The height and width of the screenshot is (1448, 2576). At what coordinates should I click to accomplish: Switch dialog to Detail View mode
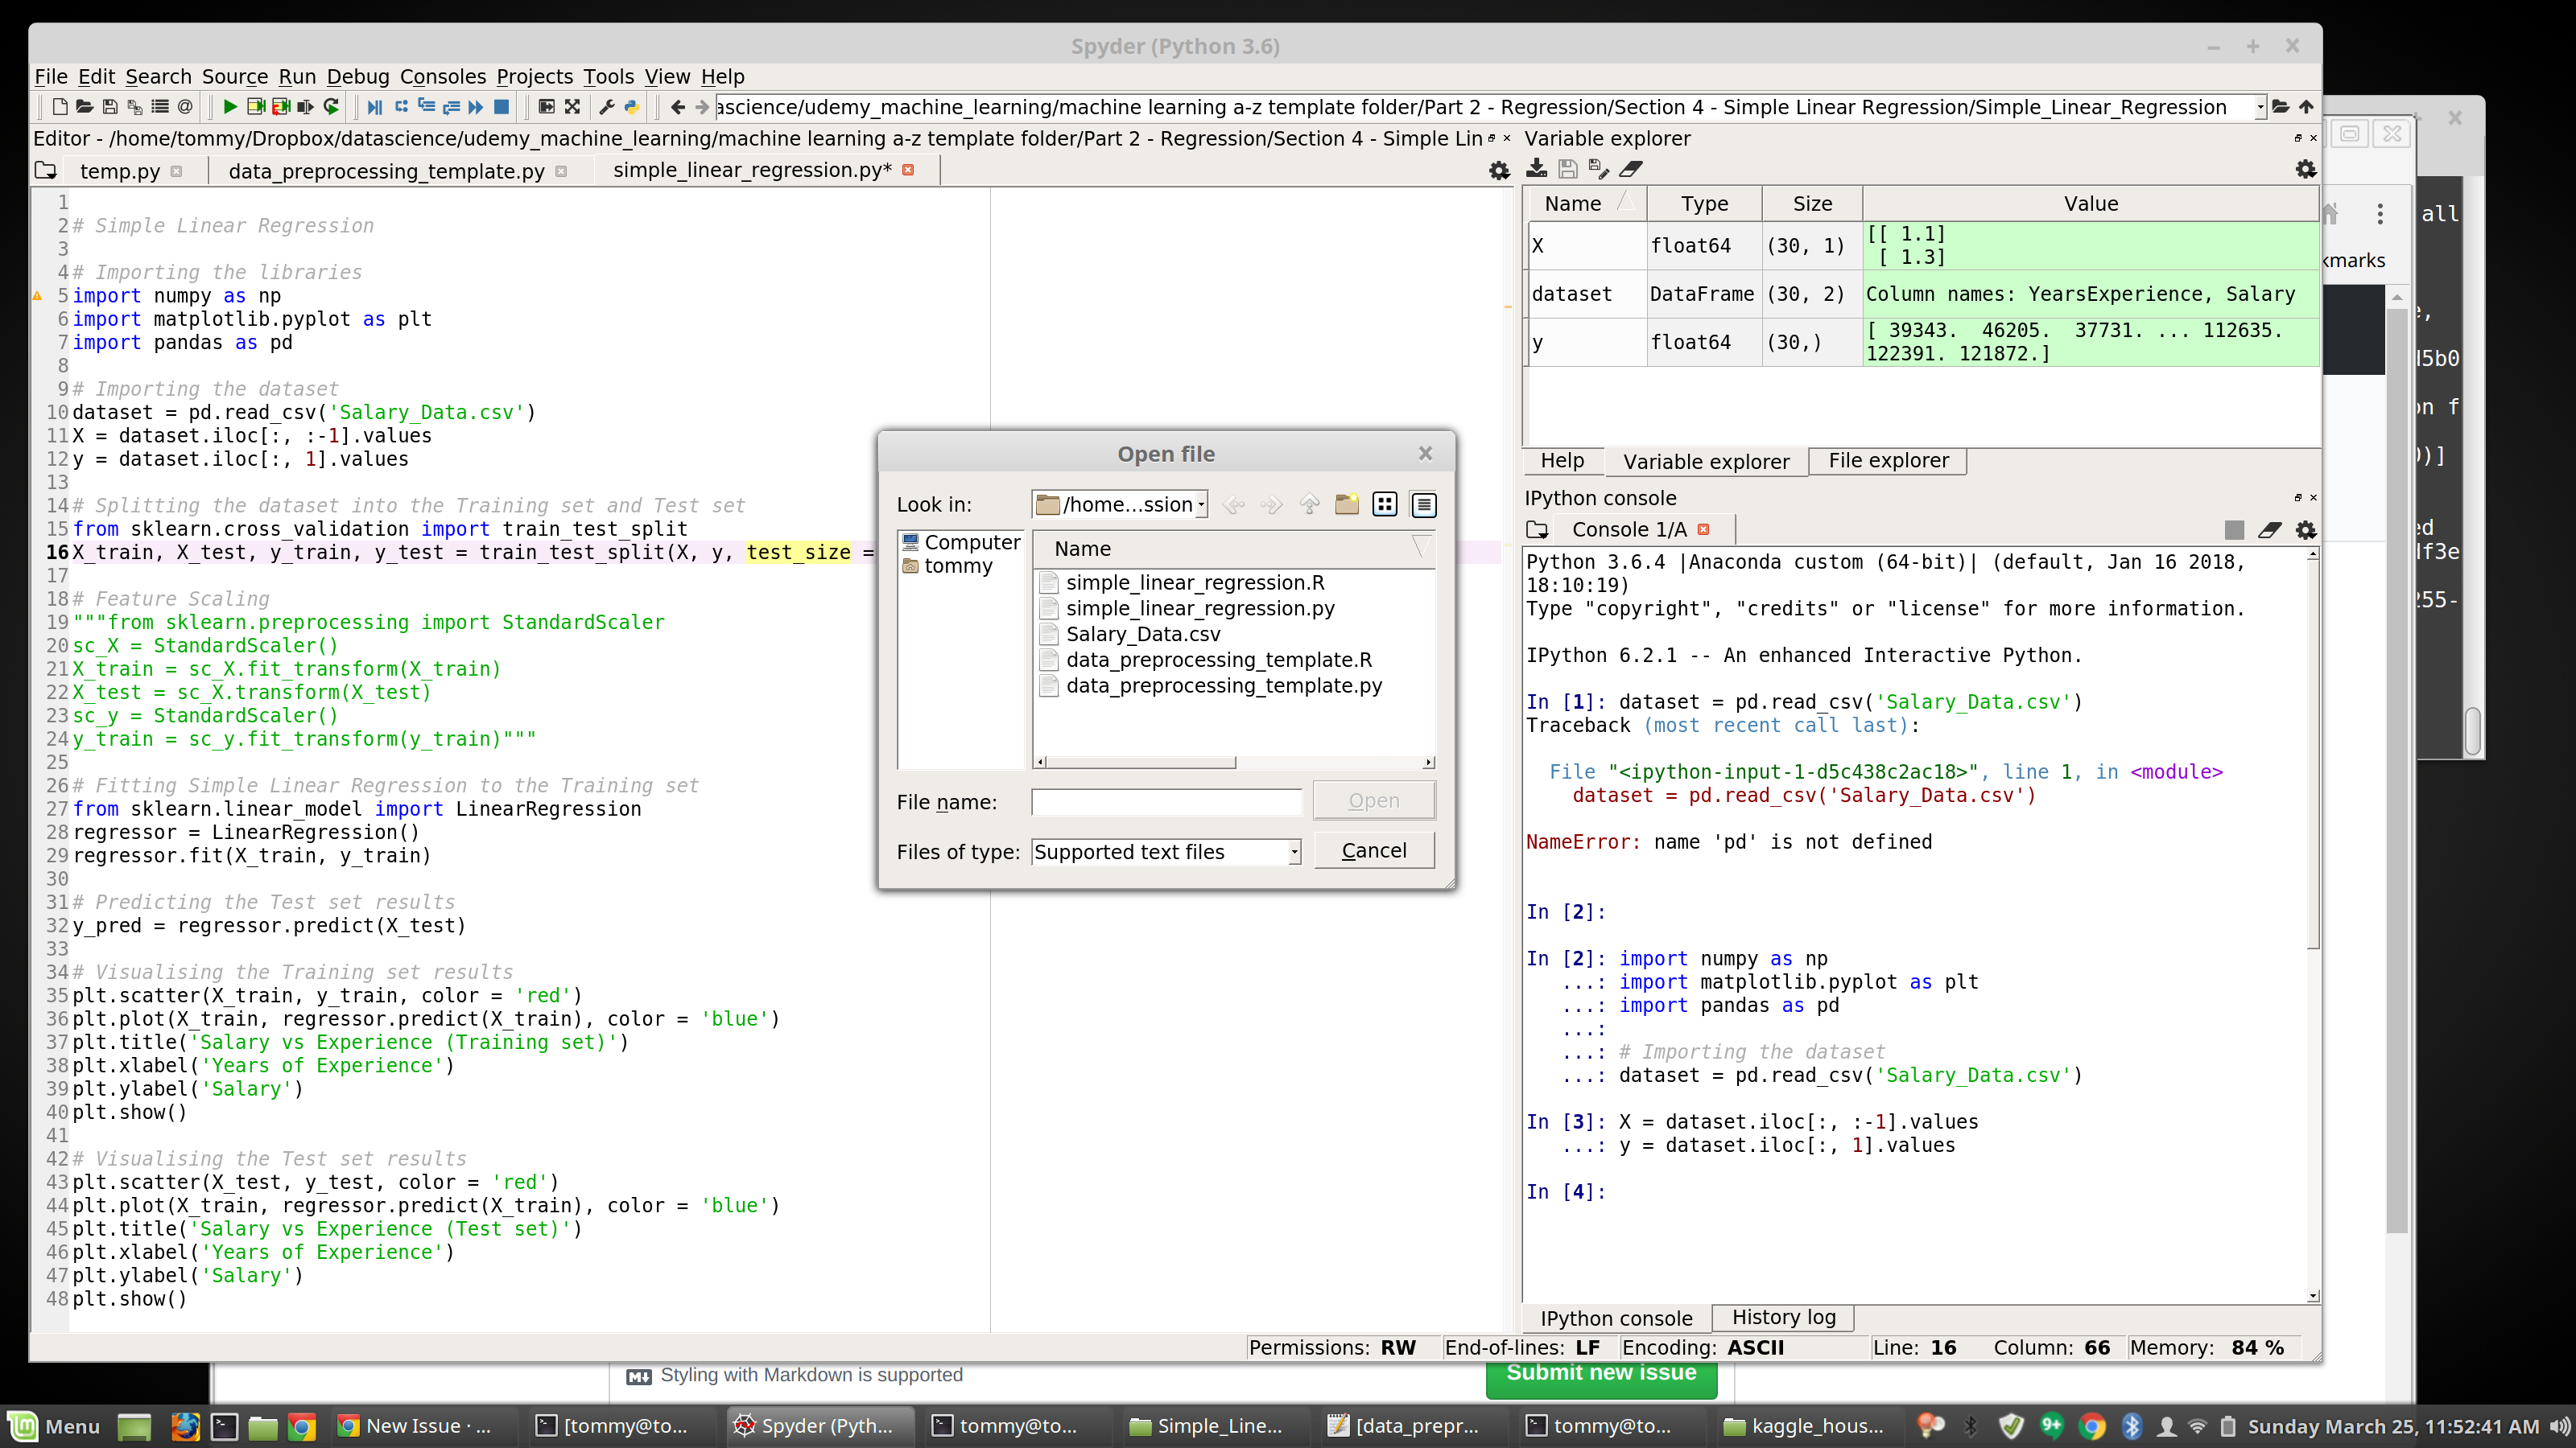click(x=1424, y=504)
